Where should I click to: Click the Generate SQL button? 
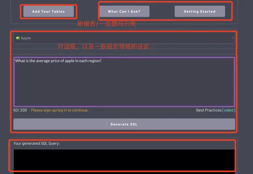pos(124,124)
